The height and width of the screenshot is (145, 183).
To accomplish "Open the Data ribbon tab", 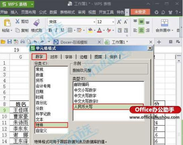I will (53, 12).
